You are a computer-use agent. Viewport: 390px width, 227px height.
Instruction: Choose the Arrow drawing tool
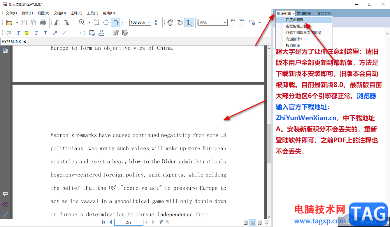pyautogui.click(x=55, y=33)
